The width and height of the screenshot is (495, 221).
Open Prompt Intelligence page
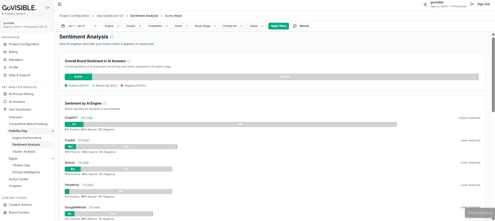[x=26, y=172]
